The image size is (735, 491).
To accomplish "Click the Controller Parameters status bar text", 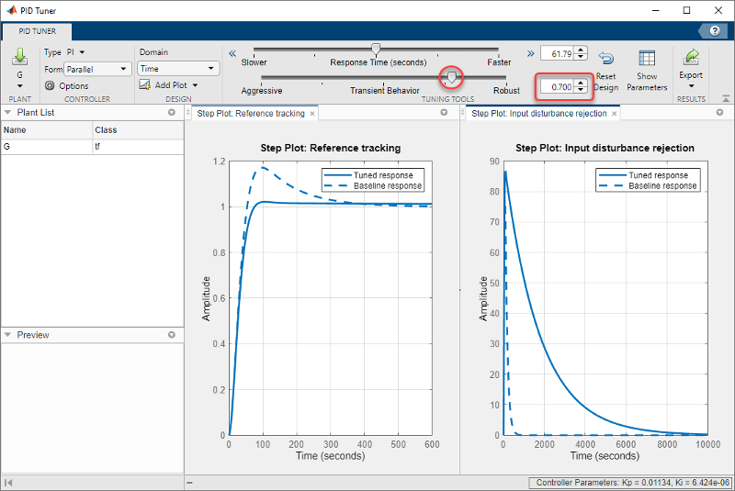I will (632, 482).
